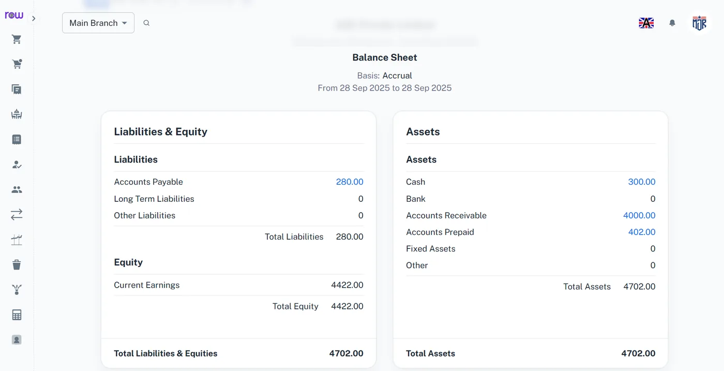Click the Other Liabilities label

pos(145,215)
